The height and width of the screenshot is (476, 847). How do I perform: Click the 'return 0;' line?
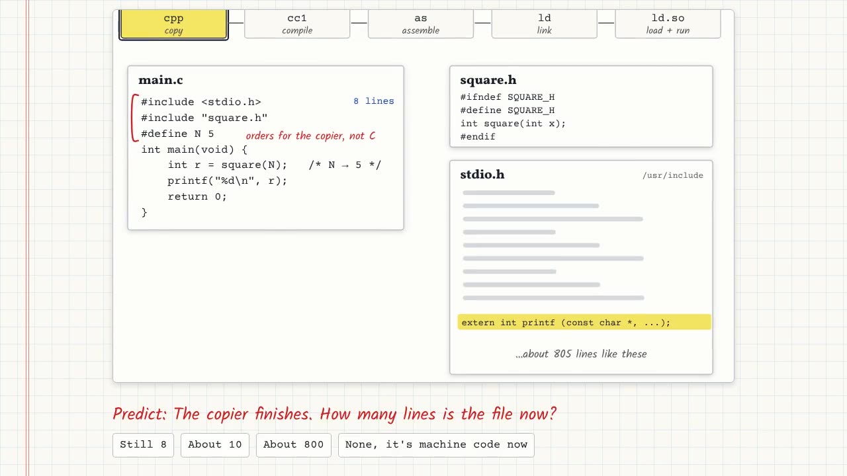(197, 196)
